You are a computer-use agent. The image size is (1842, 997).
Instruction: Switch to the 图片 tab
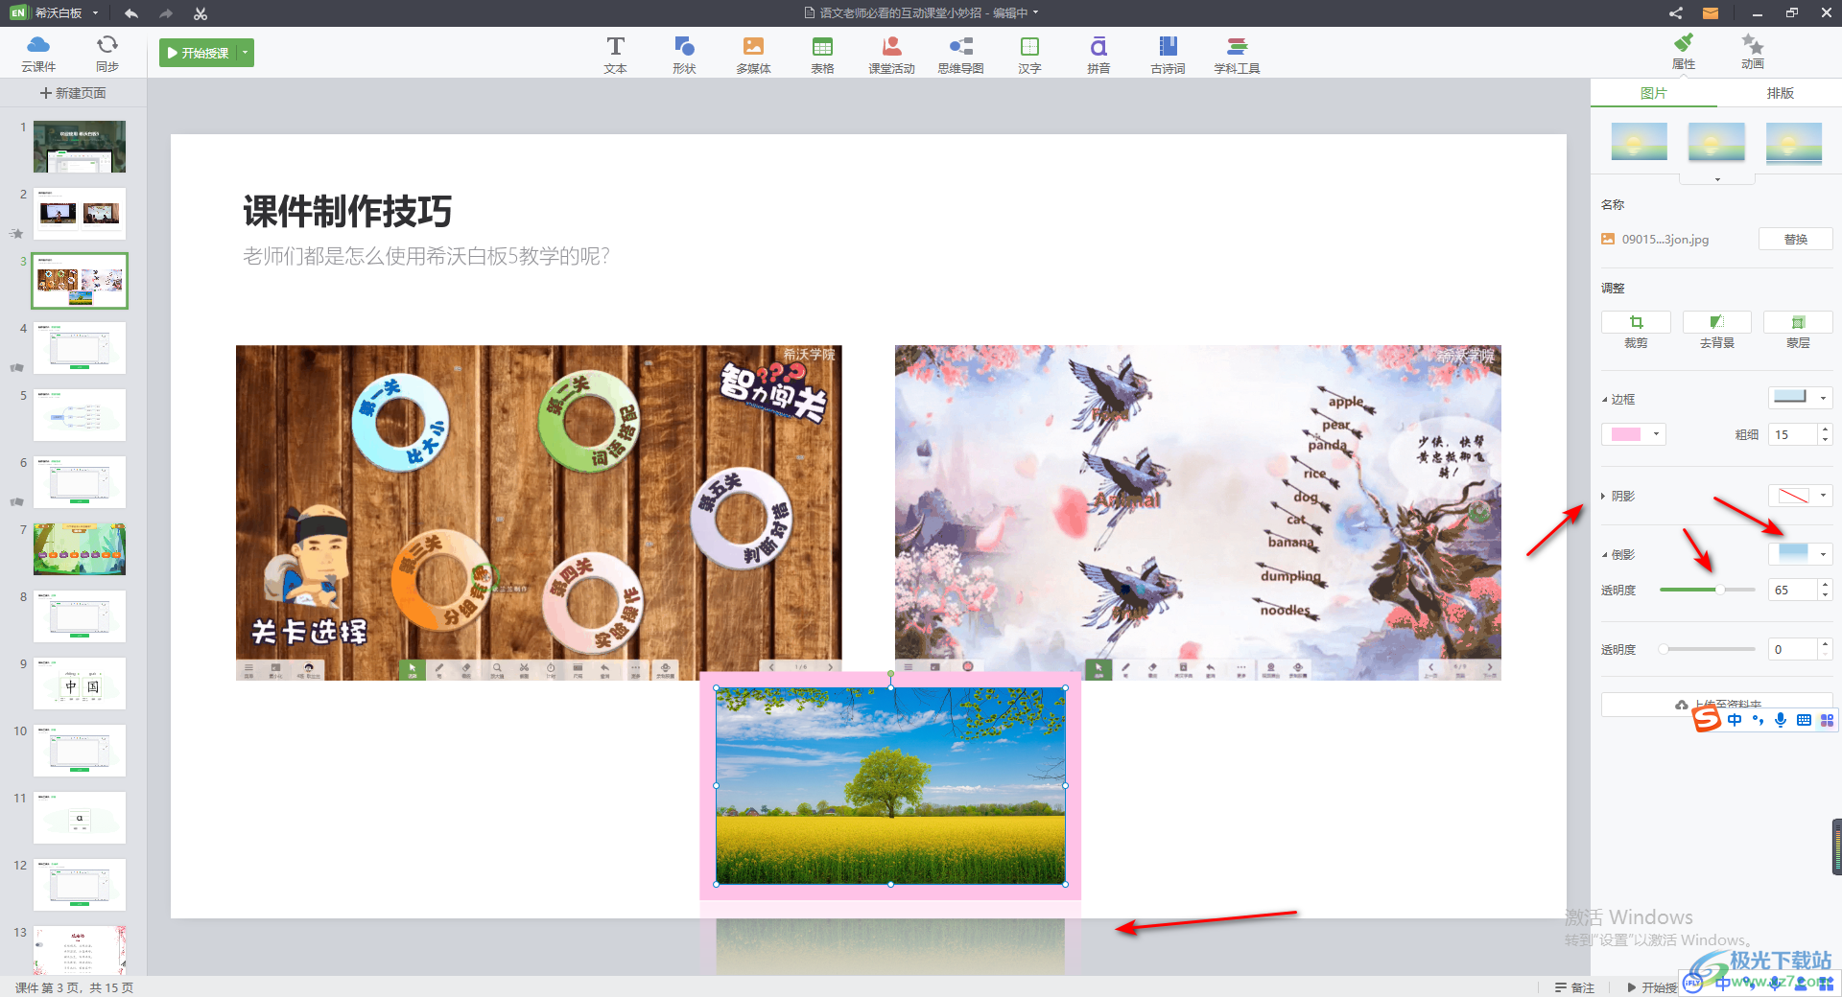1654,93
